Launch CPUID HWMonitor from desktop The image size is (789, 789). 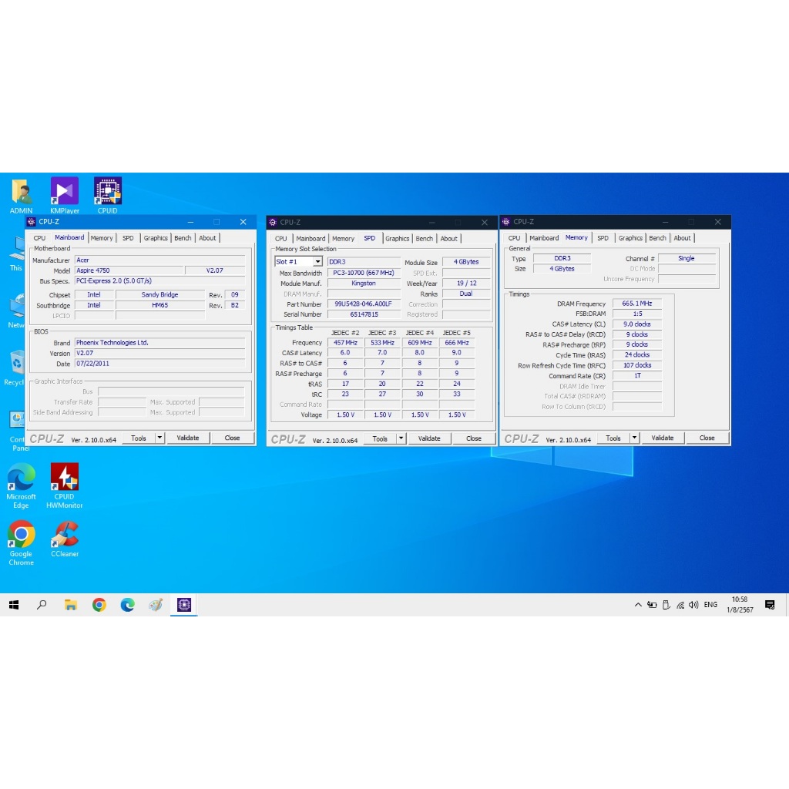tap(65, 478)
